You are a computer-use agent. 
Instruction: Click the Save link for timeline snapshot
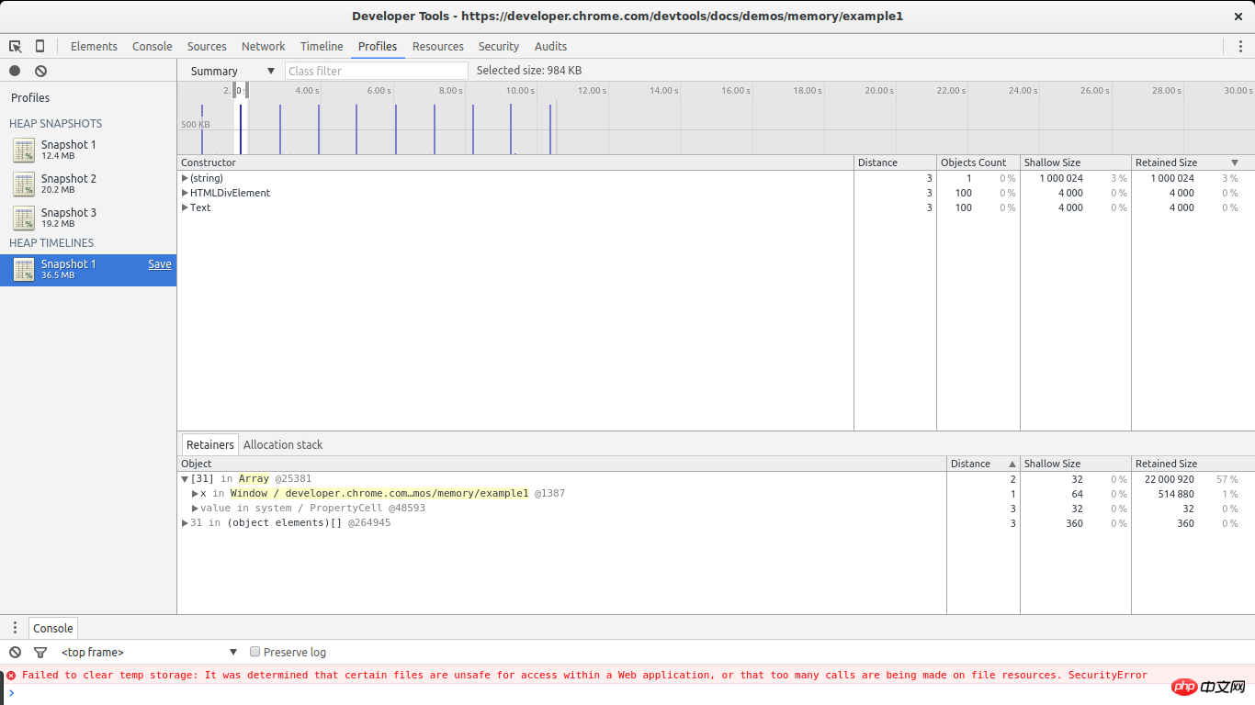[160, 264]
